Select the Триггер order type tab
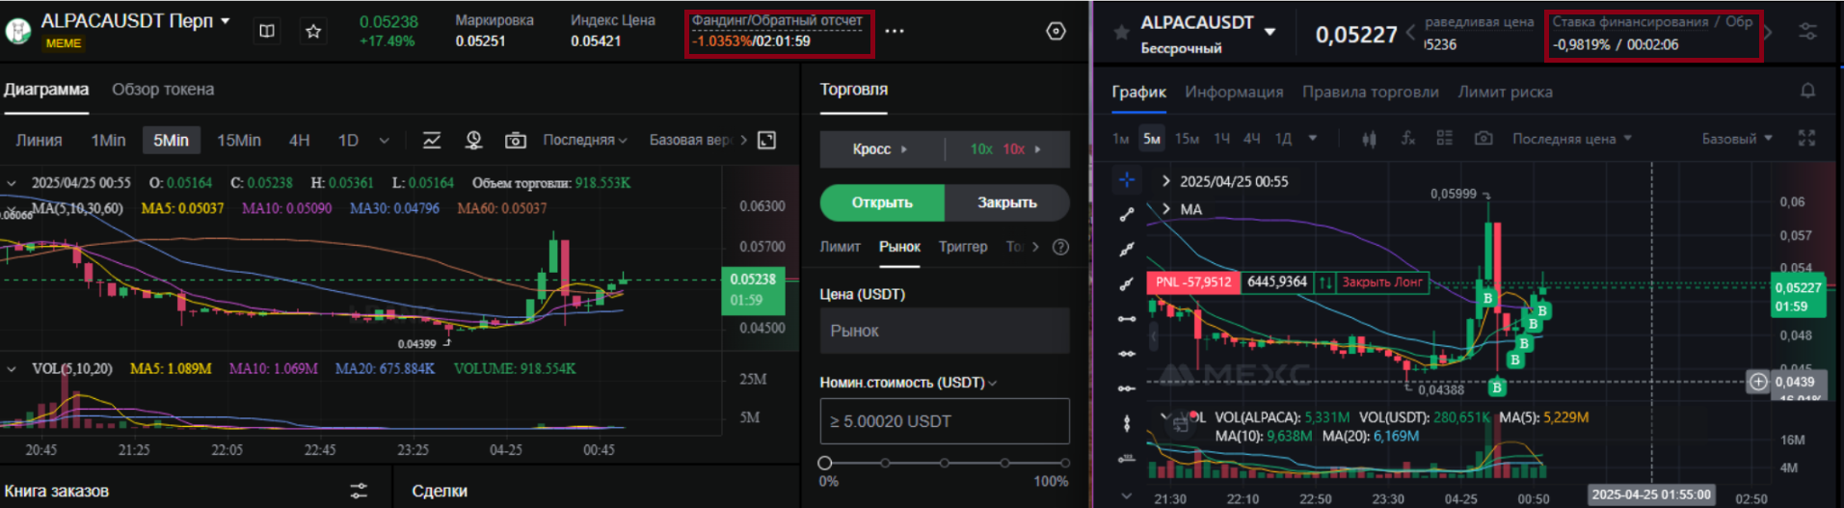This screenshot has height=508, width=1844. coord(963,247)
